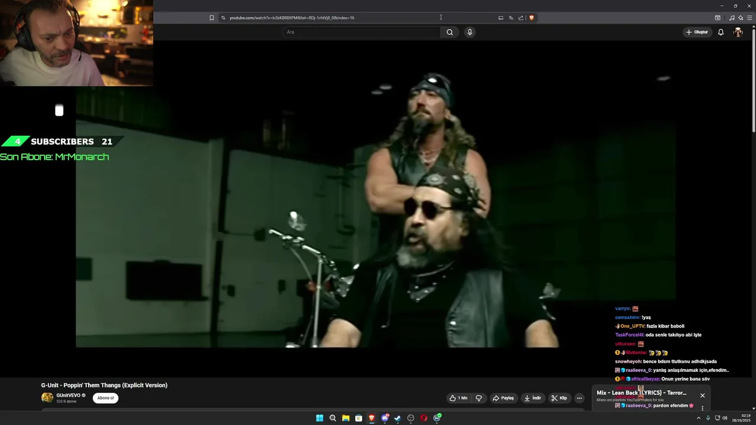Open the Windows Start menu
The width and height of the screenshot is (756, 425).
coord(320,418)
